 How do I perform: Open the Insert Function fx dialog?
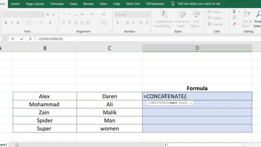coord(30,39)
